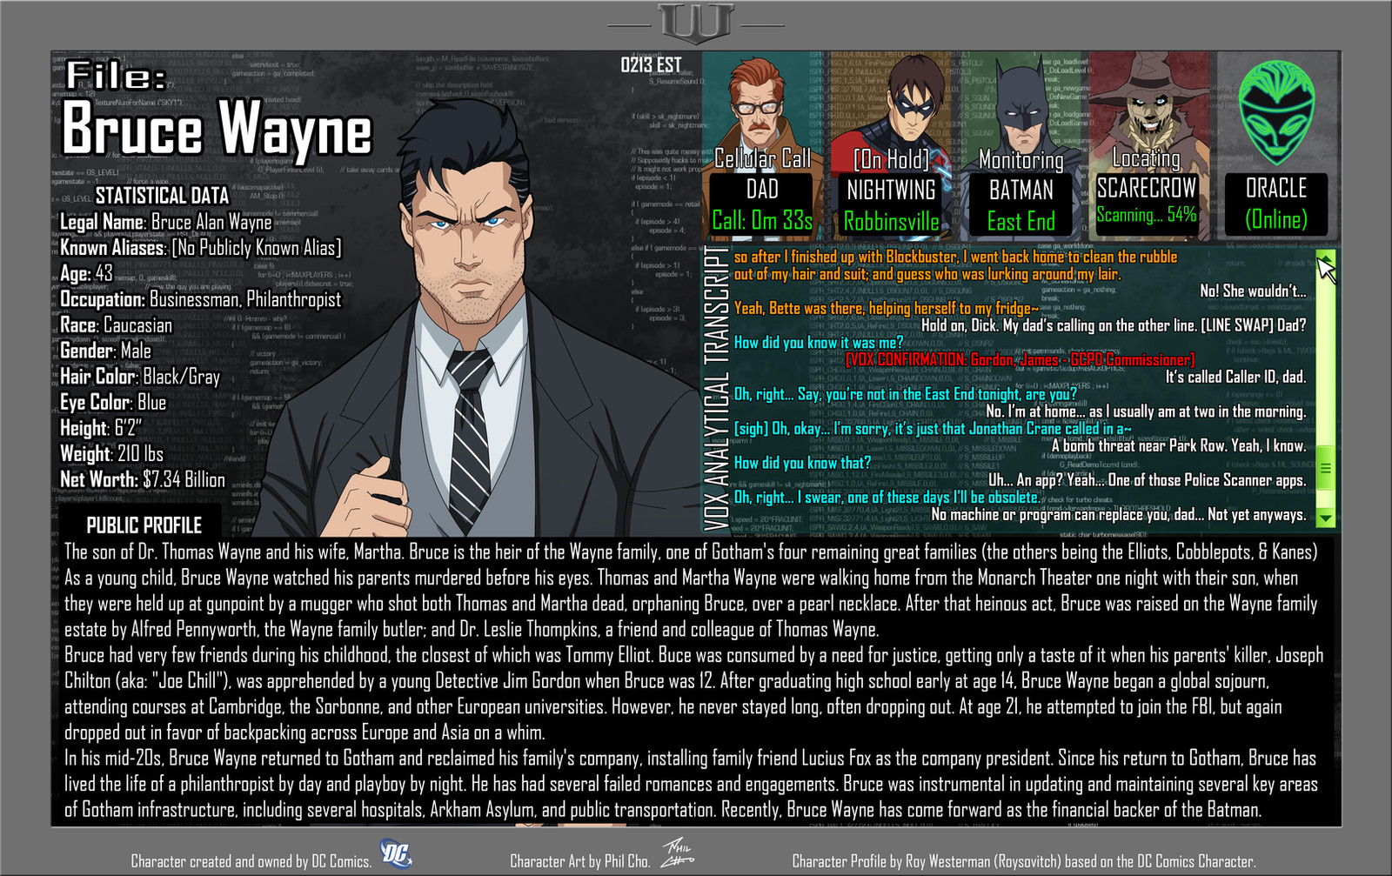
Task: Click the transcript scrollbar down arrow
Action: coord(1325,518)
